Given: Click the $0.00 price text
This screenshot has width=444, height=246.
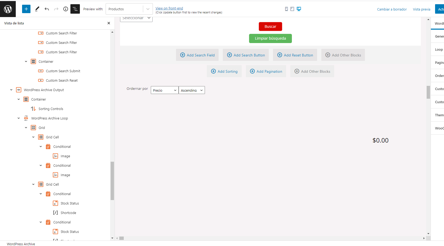Looking at the screenshot, I should coord(380,140).
